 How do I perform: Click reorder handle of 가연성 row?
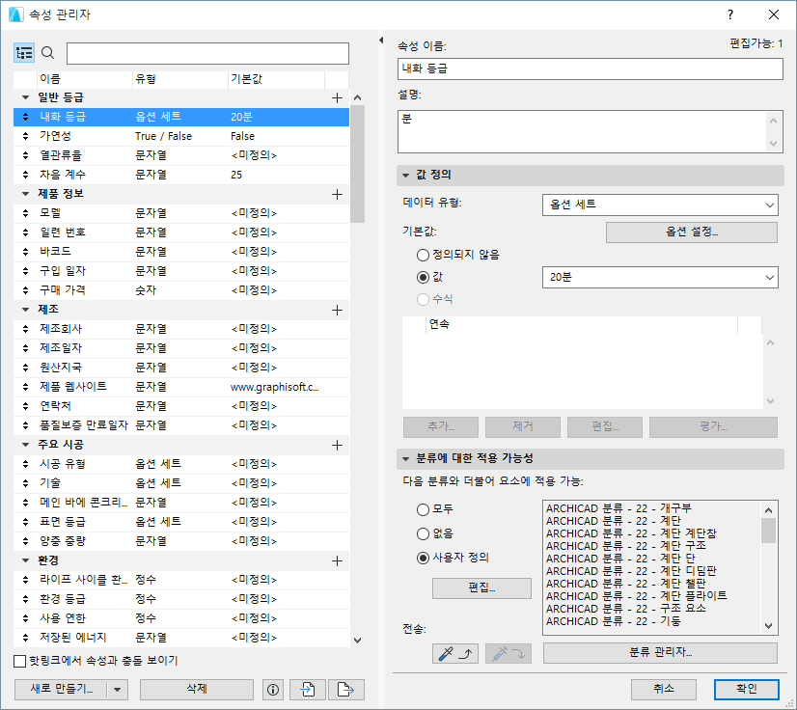click(25, 136)
